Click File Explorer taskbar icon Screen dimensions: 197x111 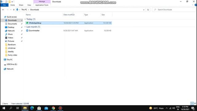25,108
